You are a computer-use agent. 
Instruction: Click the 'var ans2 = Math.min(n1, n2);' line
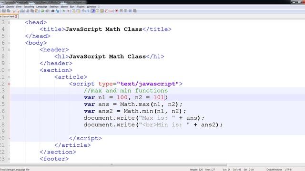(135, 111)
